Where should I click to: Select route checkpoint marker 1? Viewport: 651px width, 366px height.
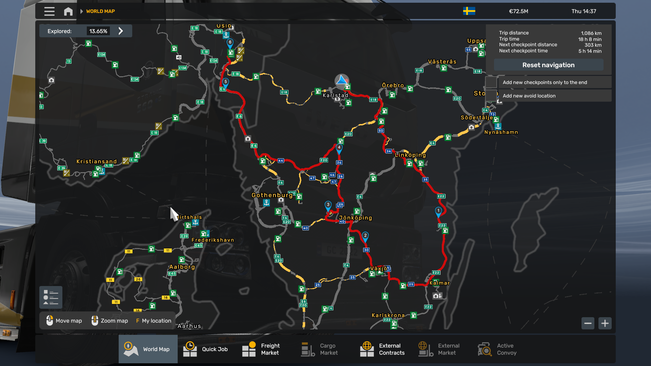438,211
